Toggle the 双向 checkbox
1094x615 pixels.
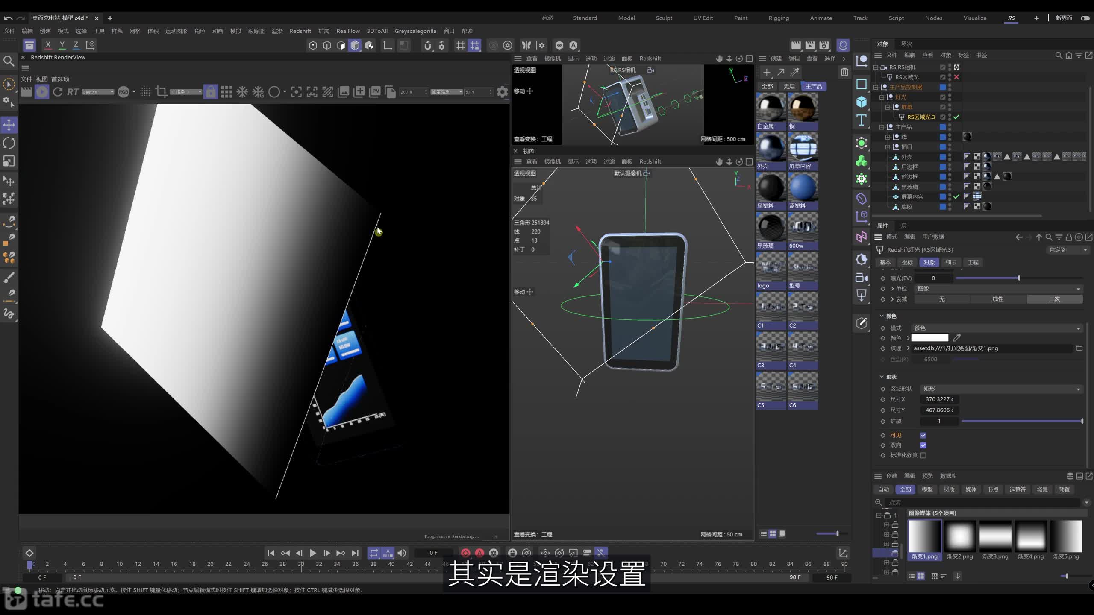pos(923,445)
